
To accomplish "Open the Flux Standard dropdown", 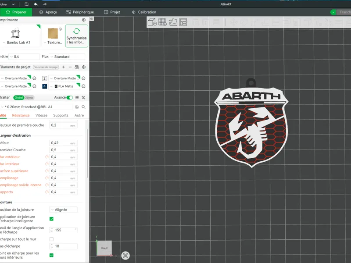I will [67, 57].
